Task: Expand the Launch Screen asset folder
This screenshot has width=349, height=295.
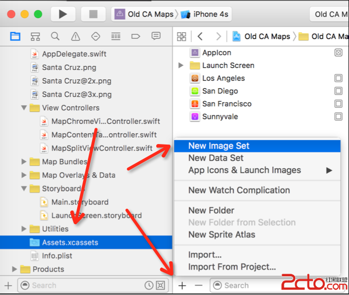Action: pyautogui.click(x=181, y=65)
